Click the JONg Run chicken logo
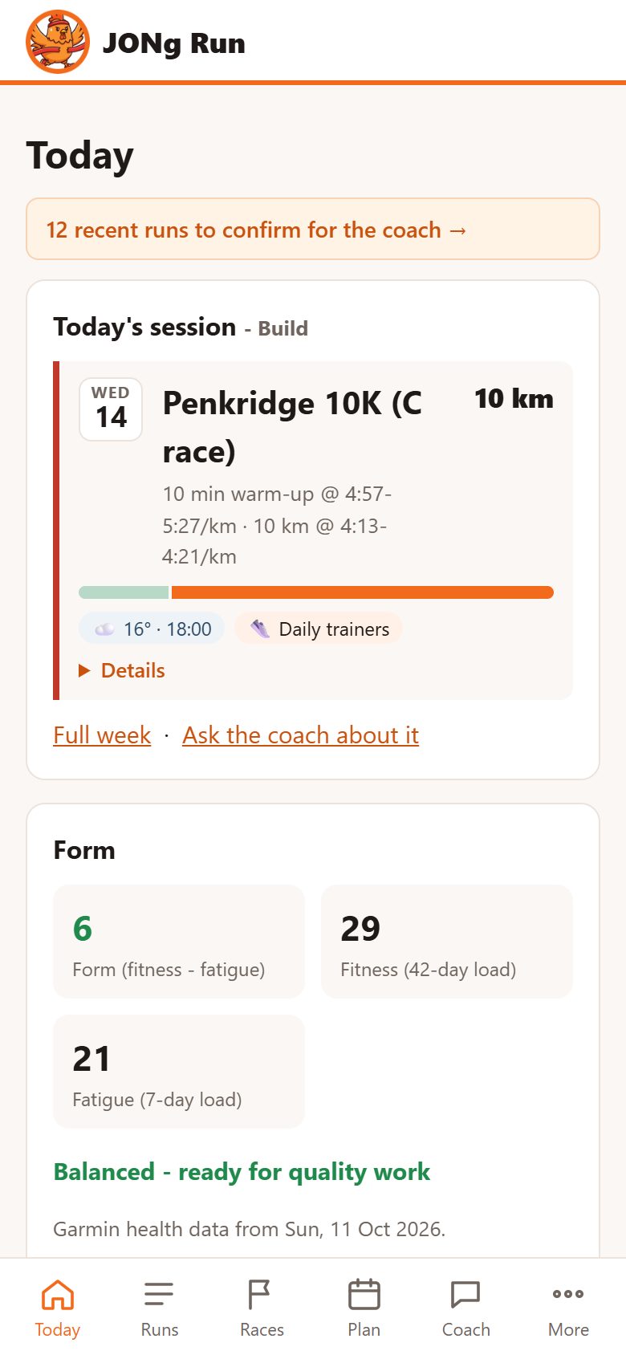Screen dimensions: 626x1355 (x=58, y=42)
